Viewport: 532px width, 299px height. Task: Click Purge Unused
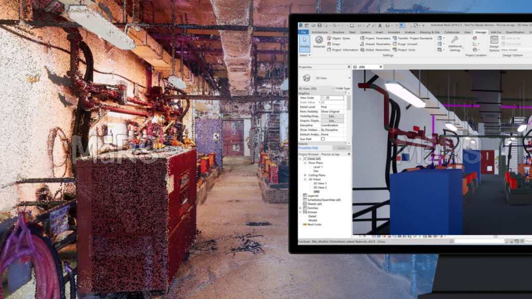405,44
